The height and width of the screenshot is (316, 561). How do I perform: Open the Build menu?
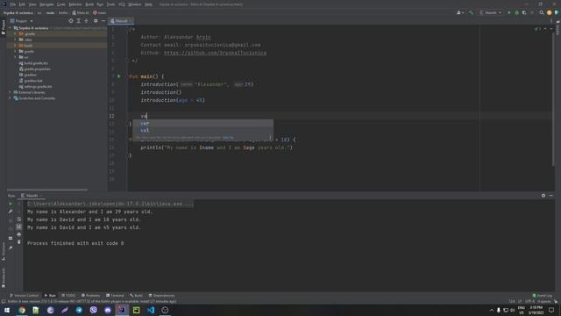pos(89,4)
